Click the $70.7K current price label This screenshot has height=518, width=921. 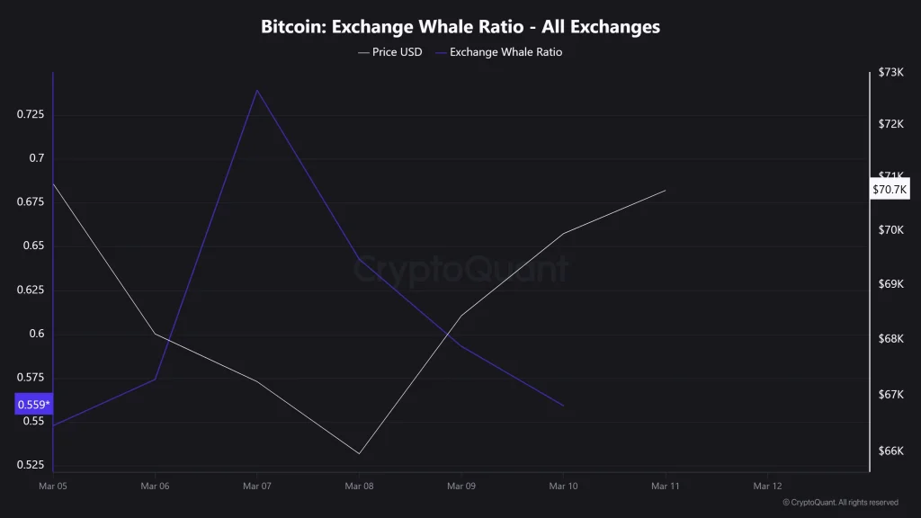click(x=890, y=190)
